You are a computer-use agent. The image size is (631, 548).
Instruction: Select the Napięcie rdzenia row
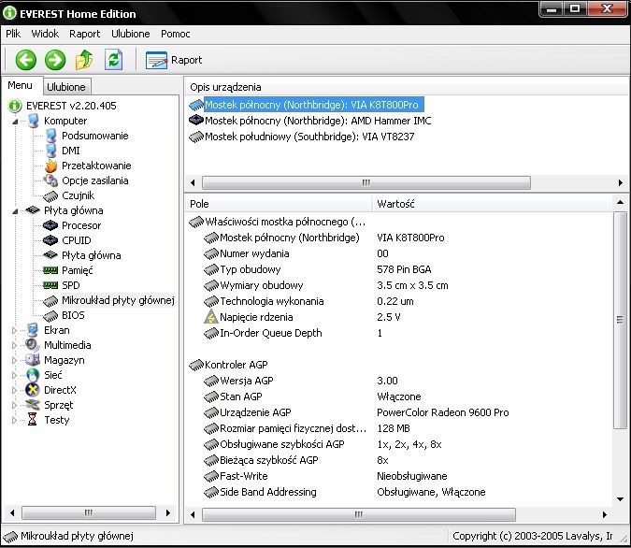pos(398,317)
